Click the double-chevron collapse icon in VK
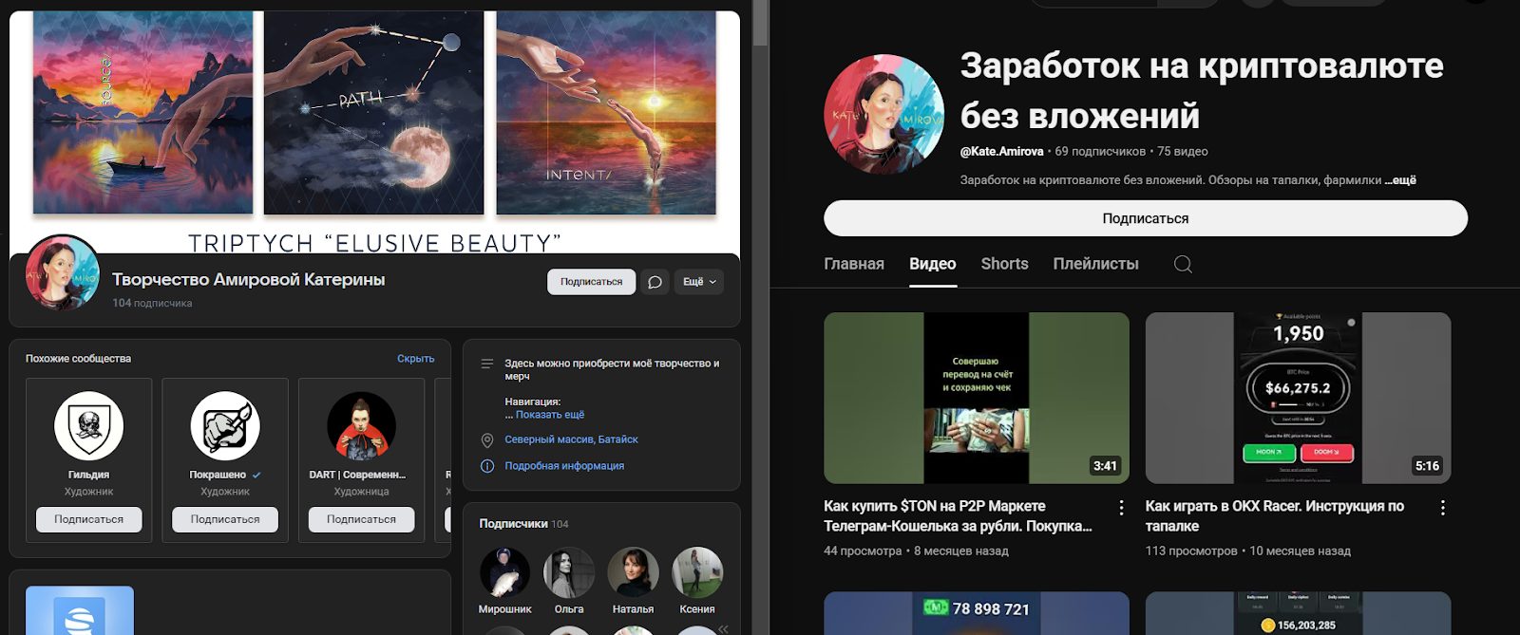This screenshot has width=1520, height=635. tap(723, 628)
